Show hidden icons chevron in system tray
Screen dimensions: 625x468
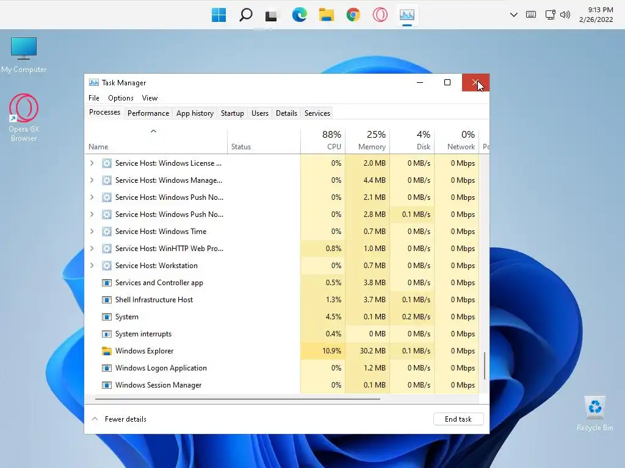(514, 15)
